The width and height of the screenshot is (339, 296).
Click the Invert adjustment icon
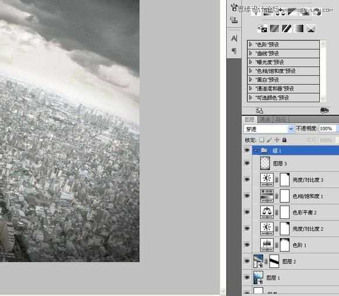262,29
